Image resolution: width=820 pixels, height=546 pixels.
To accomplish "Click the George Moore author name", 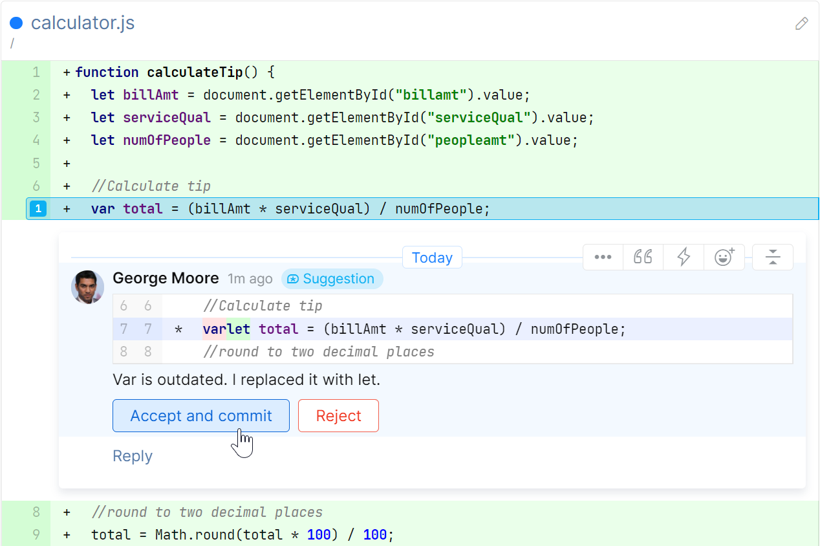I will (166, 278).
